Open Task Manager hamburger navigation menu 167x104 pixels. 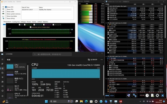(2, 59)
